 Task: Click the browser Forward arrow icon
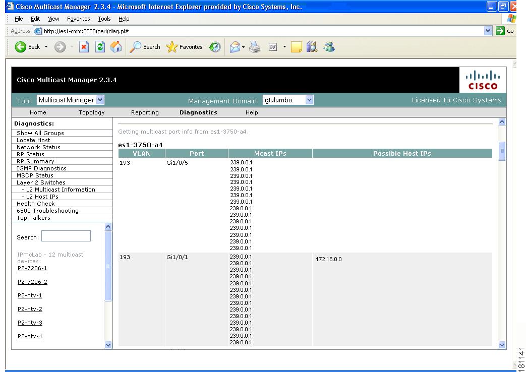tap(60, 47)
